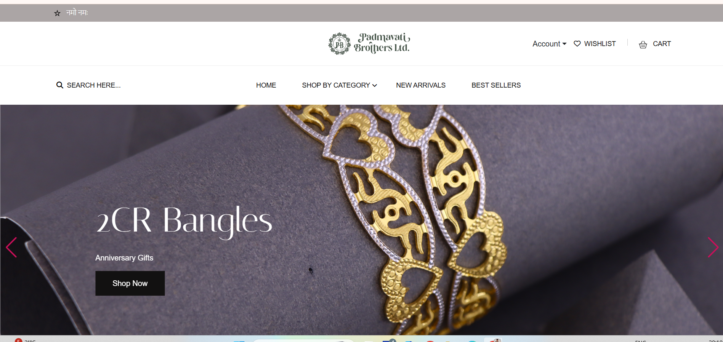Click the wishlist heart icon
This screenshot has width=723, height=342.
[577, 44]
